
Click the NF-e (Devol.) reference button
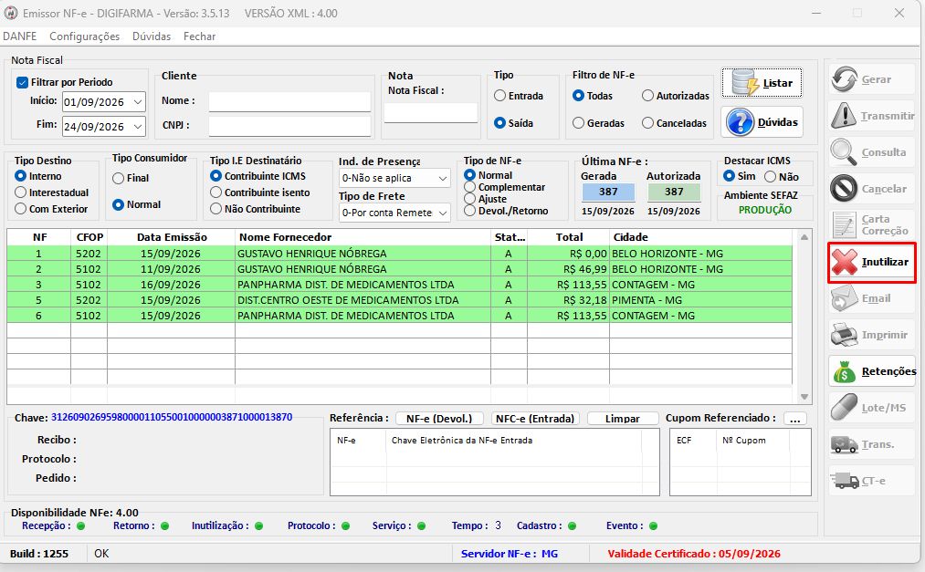(x=439, y=418)
